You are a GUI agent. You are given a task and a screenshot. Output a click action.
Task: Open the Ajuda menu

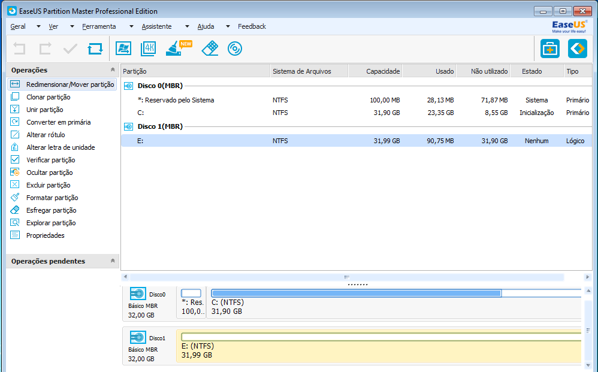coord(206,26)
